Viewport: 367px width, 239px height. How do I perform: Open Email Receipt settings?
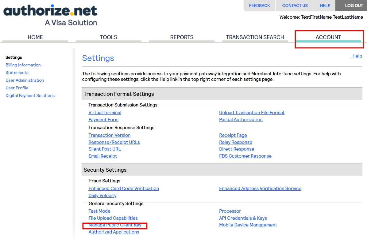(103, 156)
